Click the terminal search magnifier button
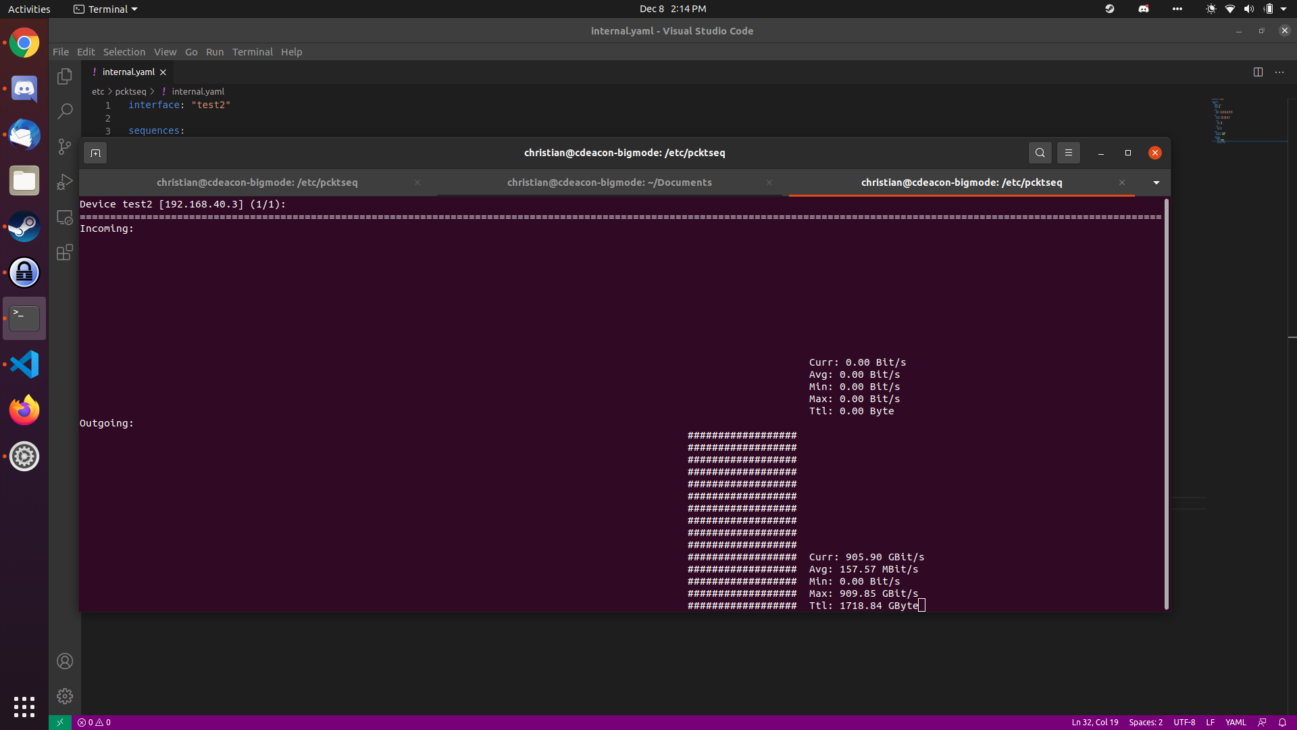The image size is (1297, 730). point(1040,153)
